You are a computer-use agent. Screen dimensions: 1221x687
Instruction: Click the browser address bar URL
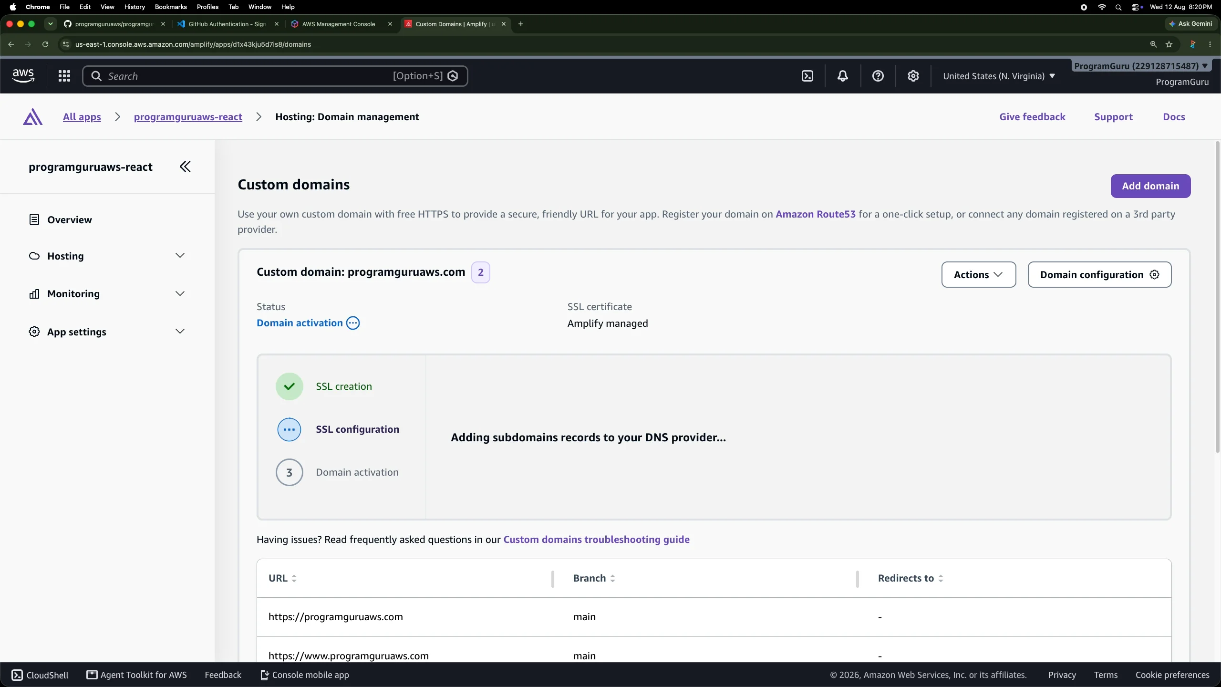[x=193, y=44]
